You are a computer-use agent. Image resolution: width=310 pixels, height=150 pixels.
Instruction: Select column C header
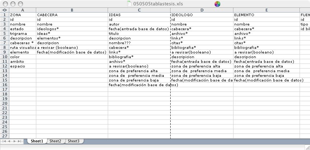click(139, 10)
